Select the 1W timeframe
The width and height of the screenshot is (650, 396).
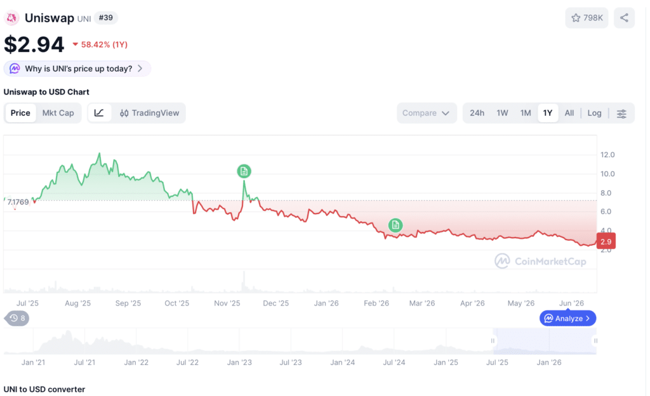coord(502,113)
